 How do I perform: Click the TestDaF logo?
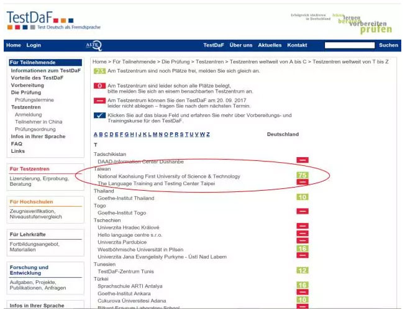click(x=53, y=21)
